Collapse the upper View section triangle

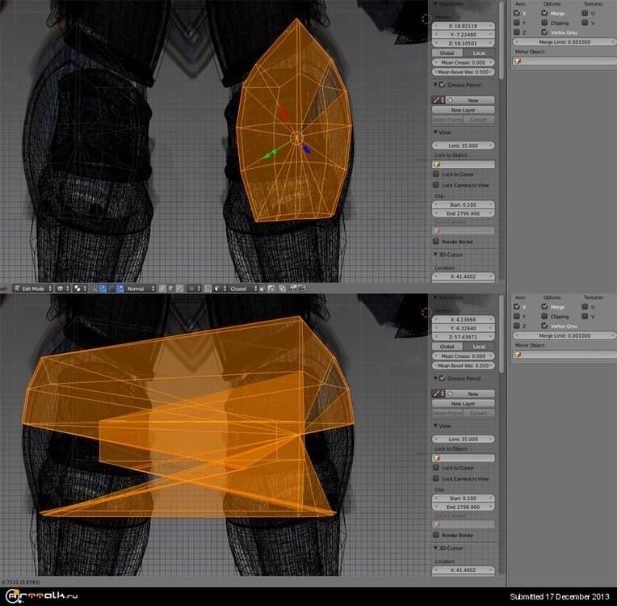[x=435, y=133]
